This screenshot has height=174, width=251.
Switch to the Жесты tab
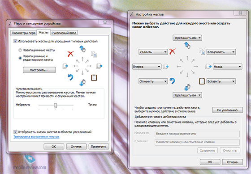pos(43,33)
